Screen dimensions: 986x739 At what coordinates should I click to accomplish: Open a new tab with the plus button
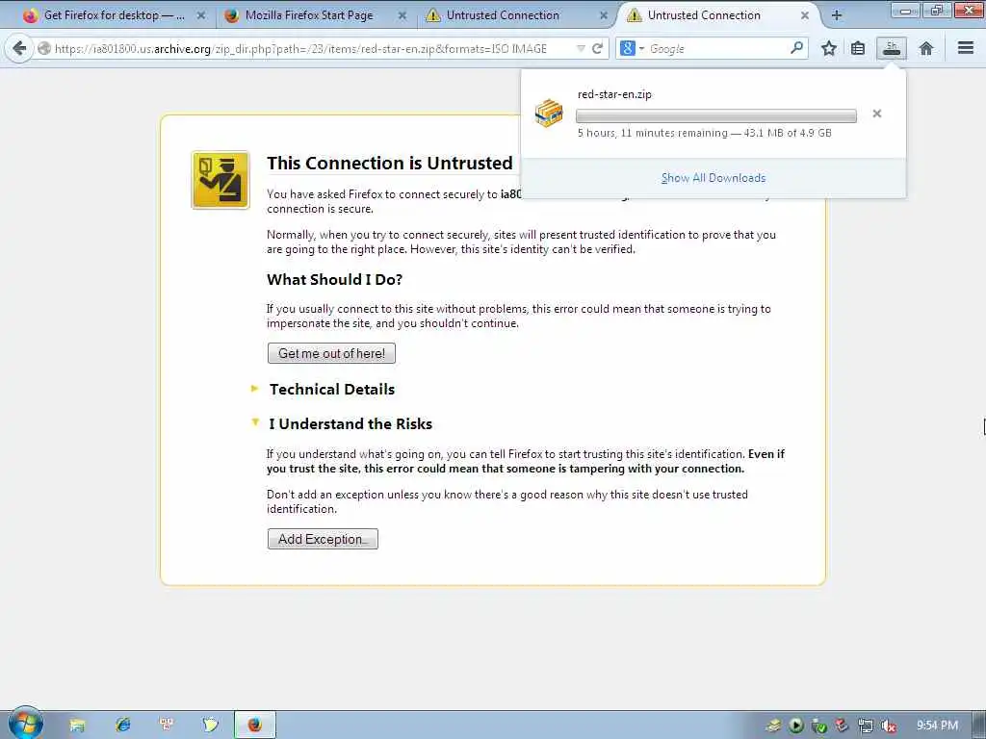point(837,15)
